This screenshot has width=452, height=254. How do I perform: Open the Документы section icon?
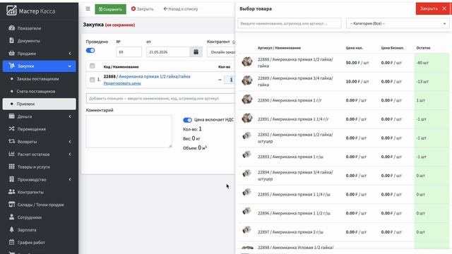tap(11, 41)
